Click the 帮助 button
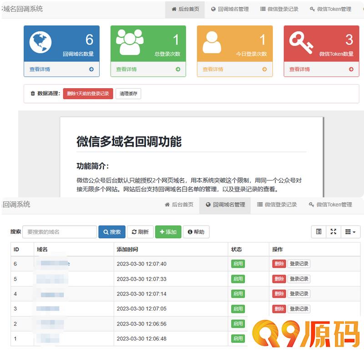The image size is (364, 351). point(196,232)
